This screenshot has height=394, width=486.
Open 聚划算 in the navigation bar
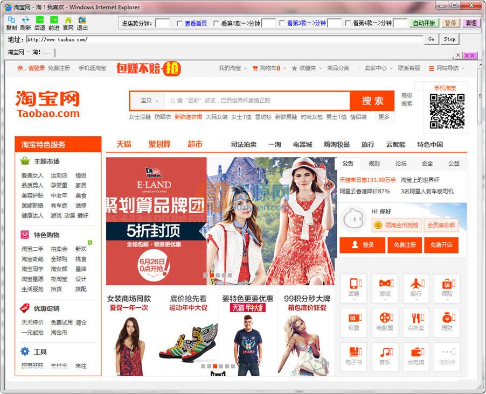coord(159,144)
